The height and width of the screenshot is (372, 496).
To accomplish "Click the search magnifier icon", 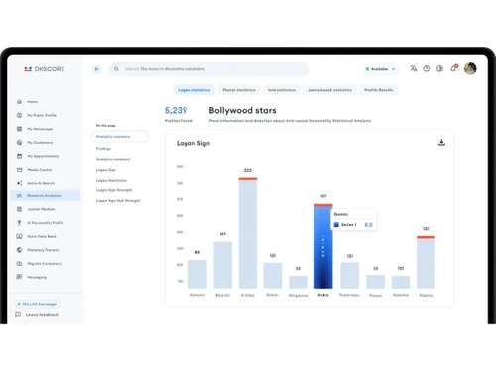I will tap(116, 69).
